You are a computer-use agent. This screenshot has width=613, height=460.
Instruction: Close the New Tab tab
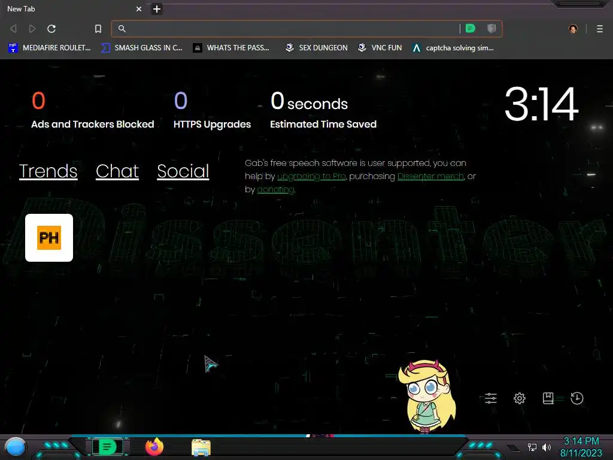coord(139,8)
